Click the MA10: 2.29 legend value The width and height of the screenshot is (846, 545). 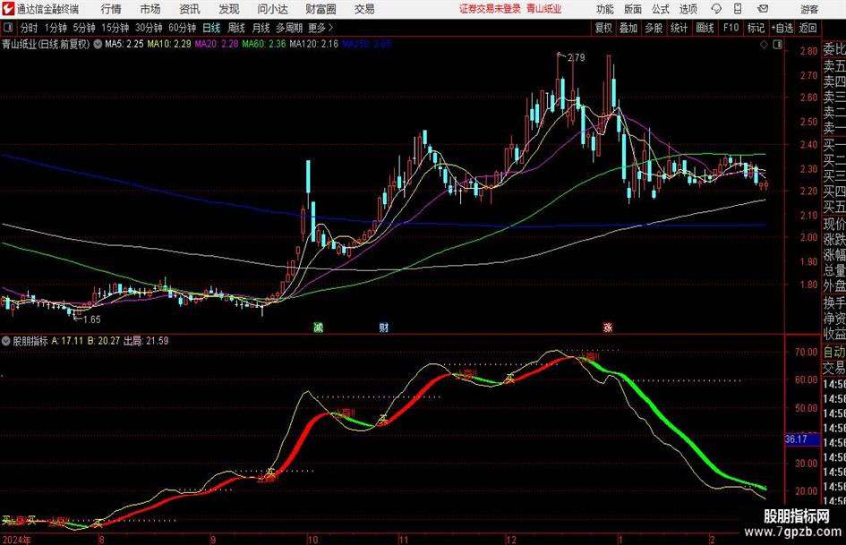tap(169, 44)
